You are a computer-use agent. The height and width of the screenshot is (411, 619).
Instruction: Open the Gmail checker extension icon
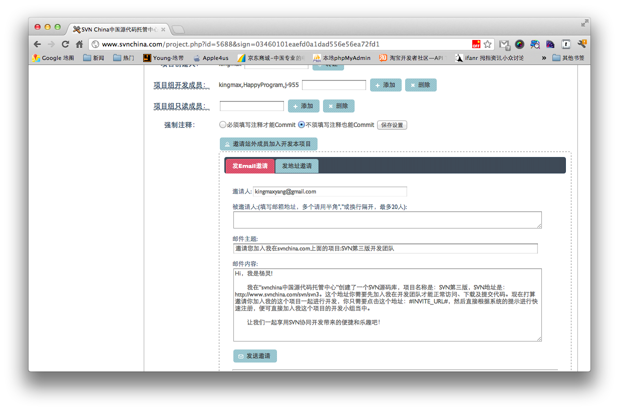coord(504,44)
